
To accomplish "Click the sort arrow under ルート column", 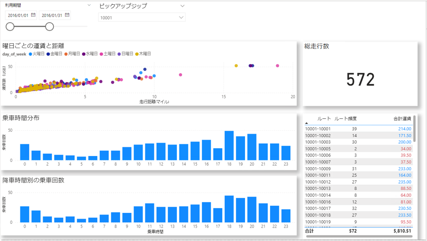I will (307, 124).
